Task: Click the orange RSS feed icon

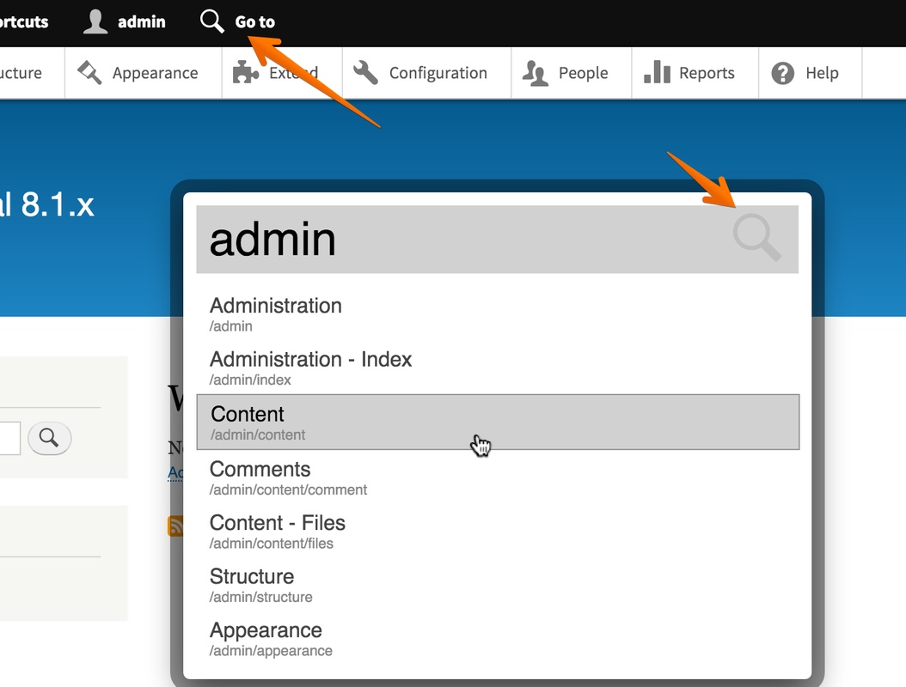Action: pyautogui.click(x=175, y=526)
